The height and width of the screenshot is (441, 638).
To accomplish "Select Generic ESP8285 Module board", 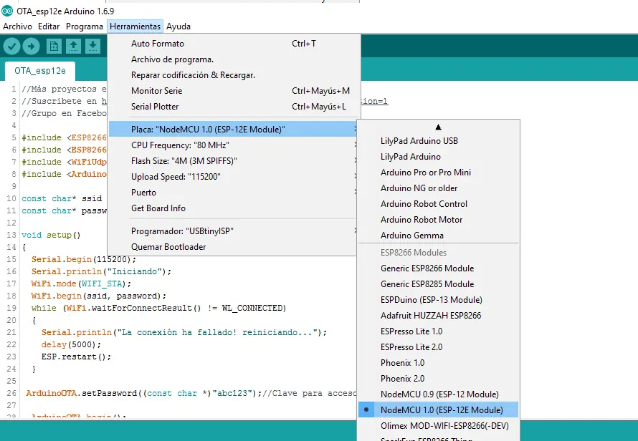I will pos(438,284).
